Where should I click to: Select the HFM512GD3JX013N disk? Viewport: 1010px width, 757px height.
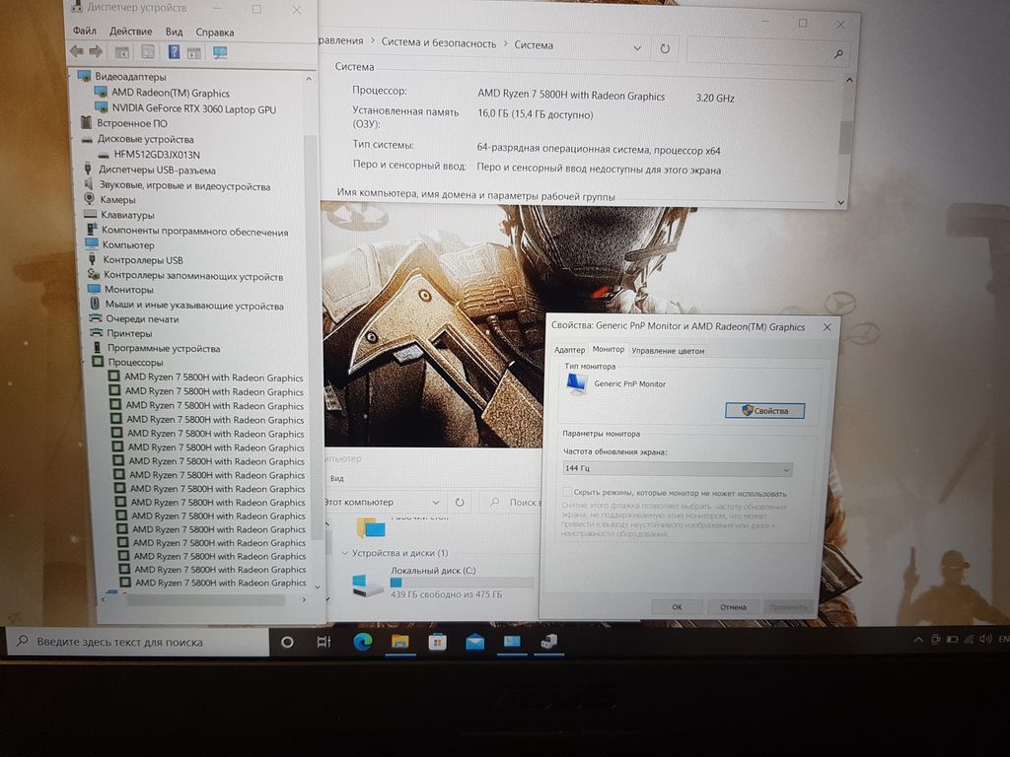pos(157,155)
